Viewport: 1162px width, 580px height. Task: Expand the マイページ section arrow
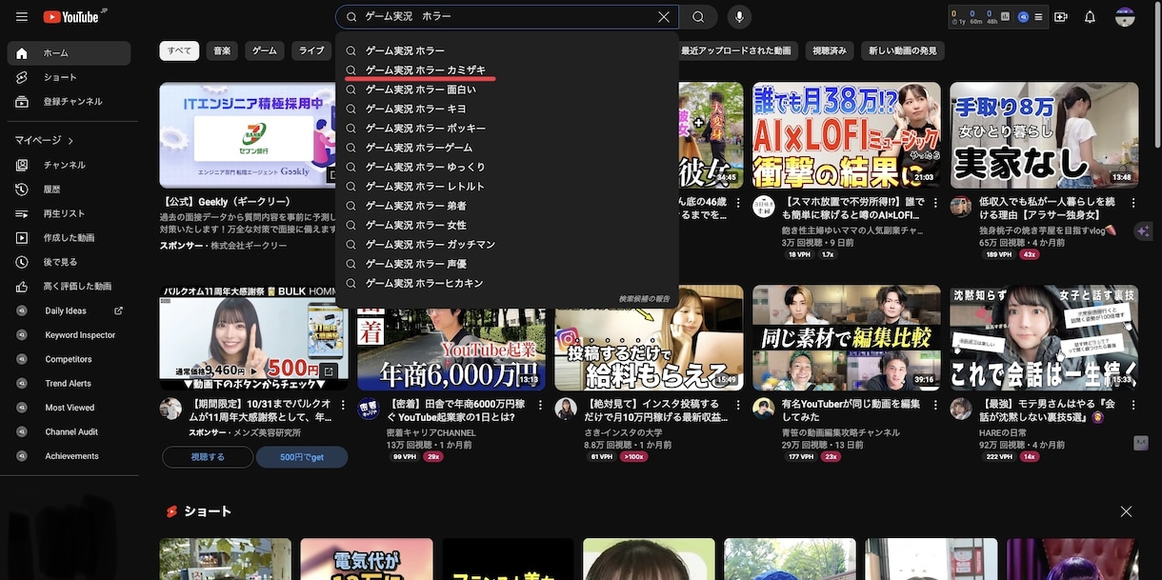70,141
